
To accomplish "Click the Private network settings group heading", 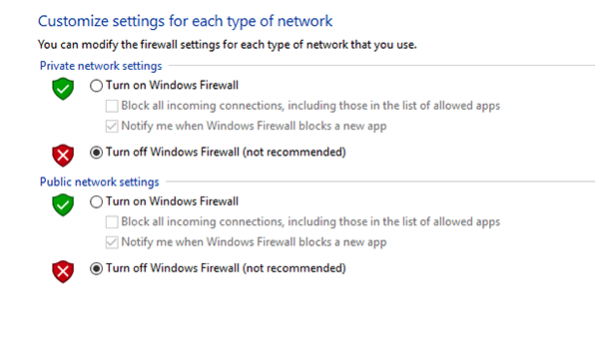I will [101, 66].
